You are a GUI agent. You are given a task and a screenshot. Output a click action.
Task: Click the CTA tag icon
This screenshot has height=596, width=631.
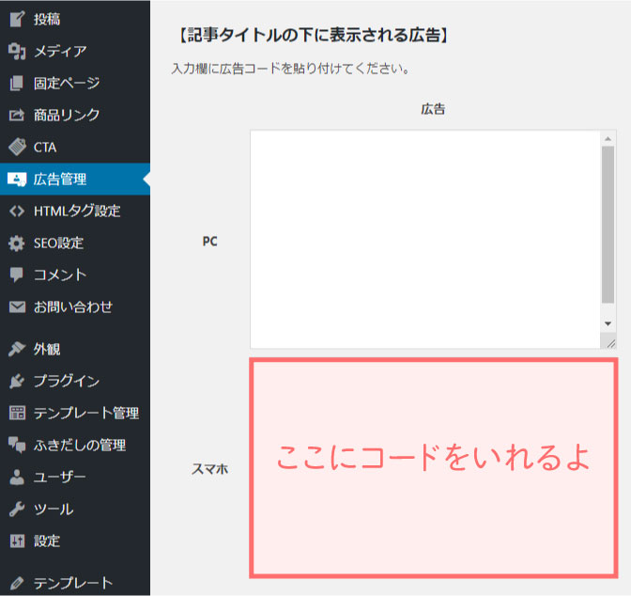[x=17, y=147]
